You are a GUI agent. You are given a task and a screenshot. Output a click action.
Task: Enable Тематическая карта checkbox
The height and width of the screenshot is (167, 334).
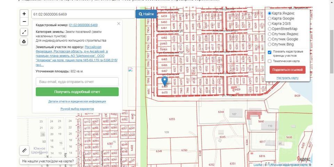(x=269, y=61)
